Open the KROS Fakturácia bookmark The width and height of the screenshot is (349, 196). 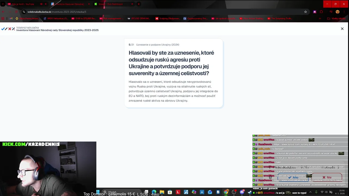[x=56, y=19]
